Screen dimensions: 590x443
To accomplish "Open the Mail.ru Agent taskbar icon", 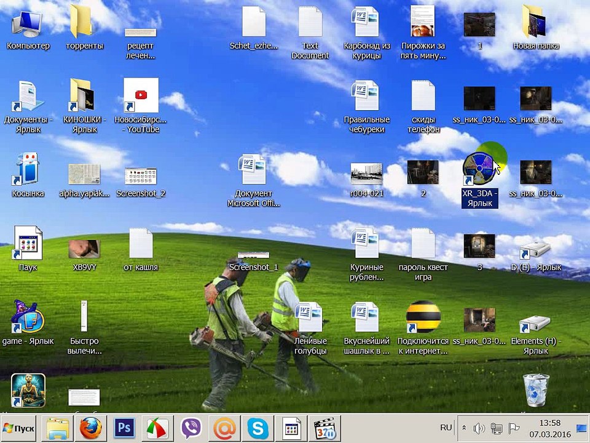I will click(225, 428).
